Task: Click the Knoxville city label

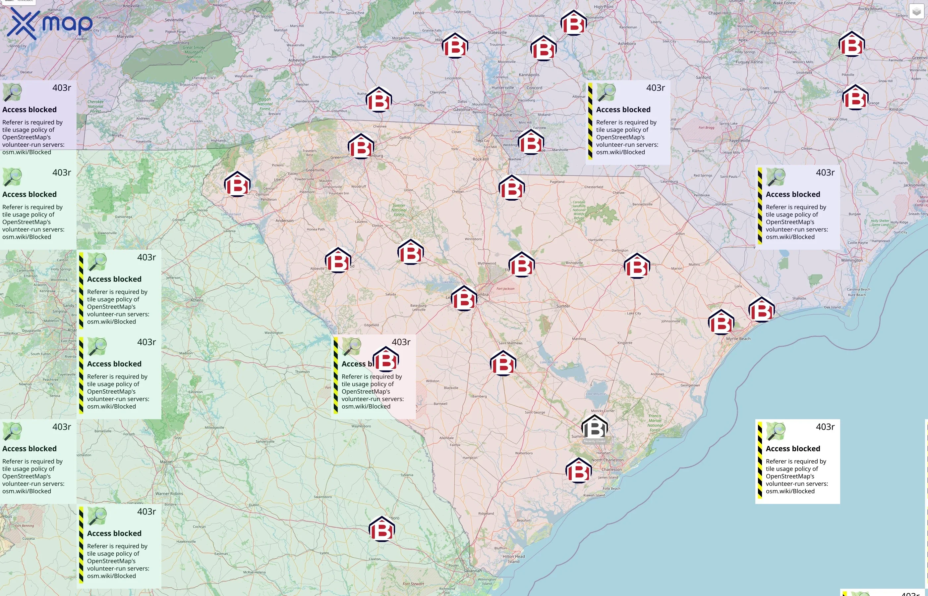Action: [x=131, y=6]
